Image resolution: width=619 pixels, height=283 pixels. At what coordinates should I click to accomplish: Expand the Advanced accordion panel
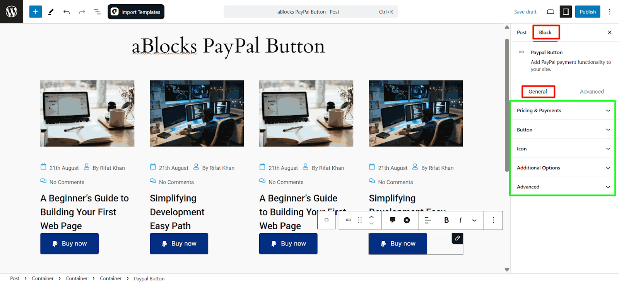(x=563, y=187)
